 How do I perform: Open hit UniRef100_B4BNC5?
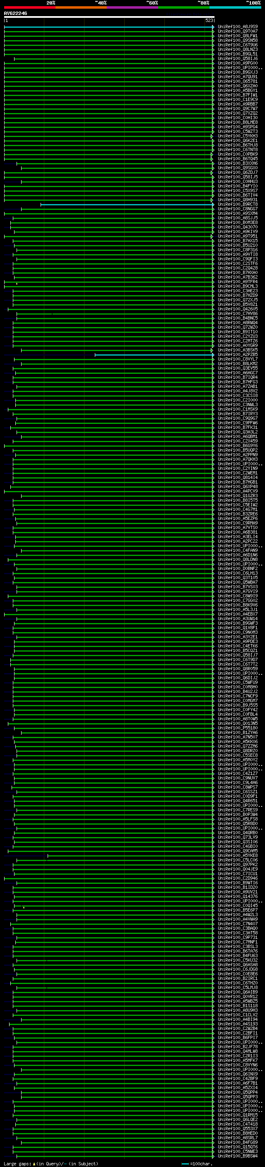[238, 318]
